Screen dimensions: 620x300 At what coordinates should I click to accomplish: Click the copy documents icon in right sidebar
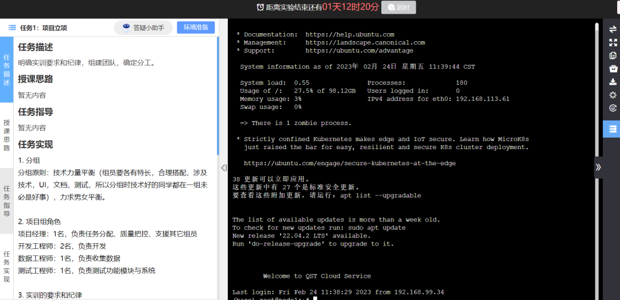613,55
